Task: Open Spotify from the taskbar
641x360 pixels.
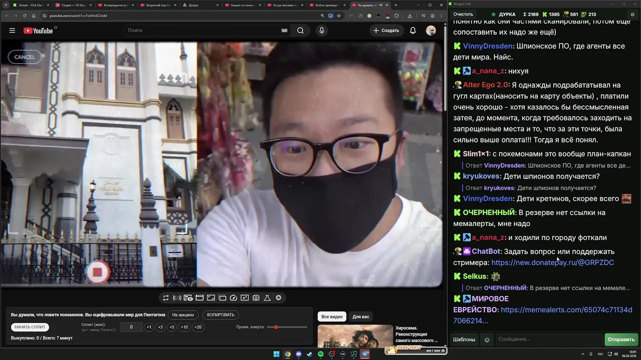Action: coord(320,354)
